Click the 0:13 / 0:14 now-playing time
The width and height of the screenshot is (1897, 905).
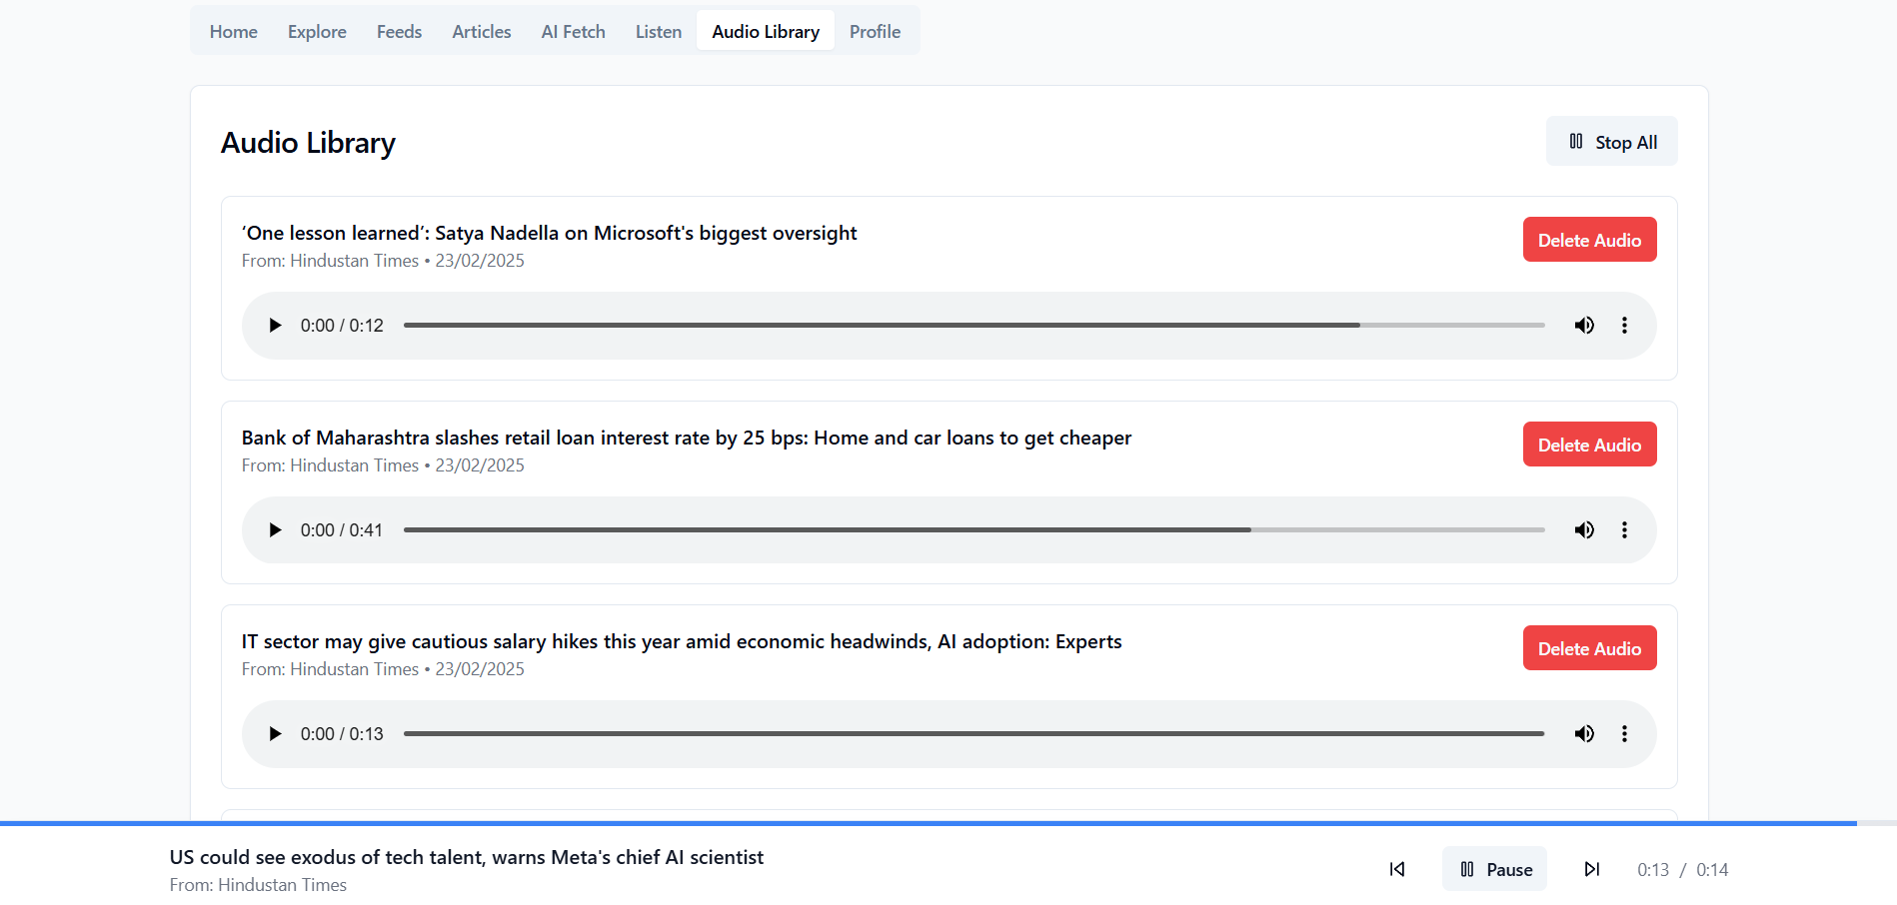(x=1683, y=870)
